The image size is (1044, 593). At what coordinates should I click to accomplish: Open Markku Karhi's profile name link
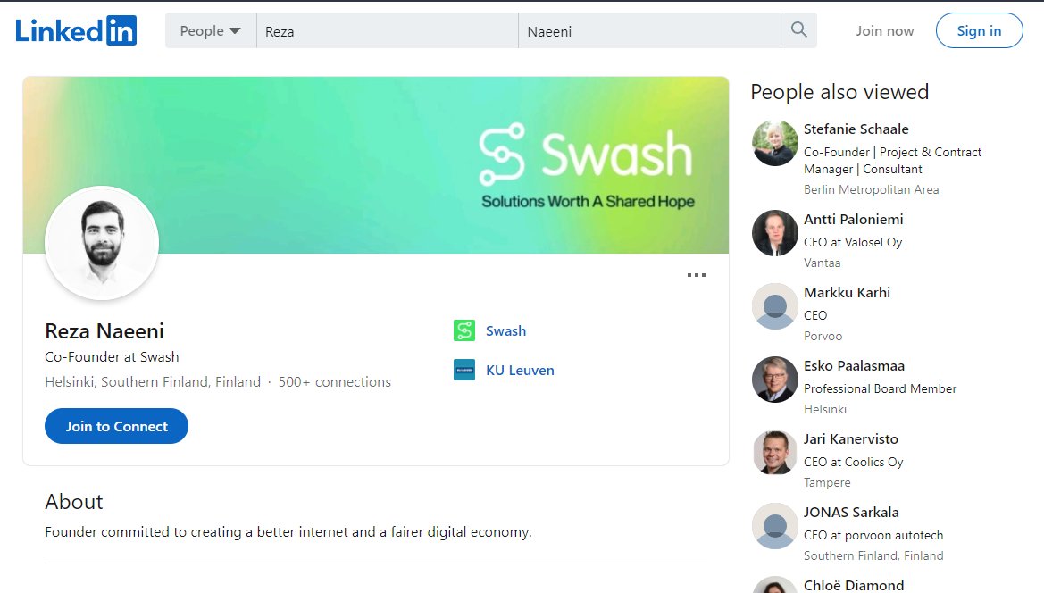pos(847,292)
